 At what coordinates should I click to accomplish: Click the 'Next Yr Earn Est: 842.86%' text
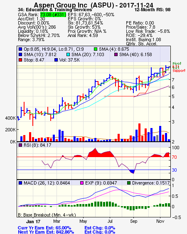(46, 232)
